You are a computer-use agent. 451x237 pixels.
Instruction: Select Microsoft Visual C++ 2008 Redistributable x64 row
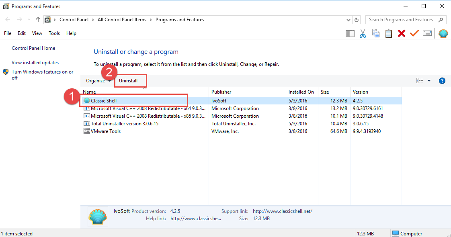241,108
